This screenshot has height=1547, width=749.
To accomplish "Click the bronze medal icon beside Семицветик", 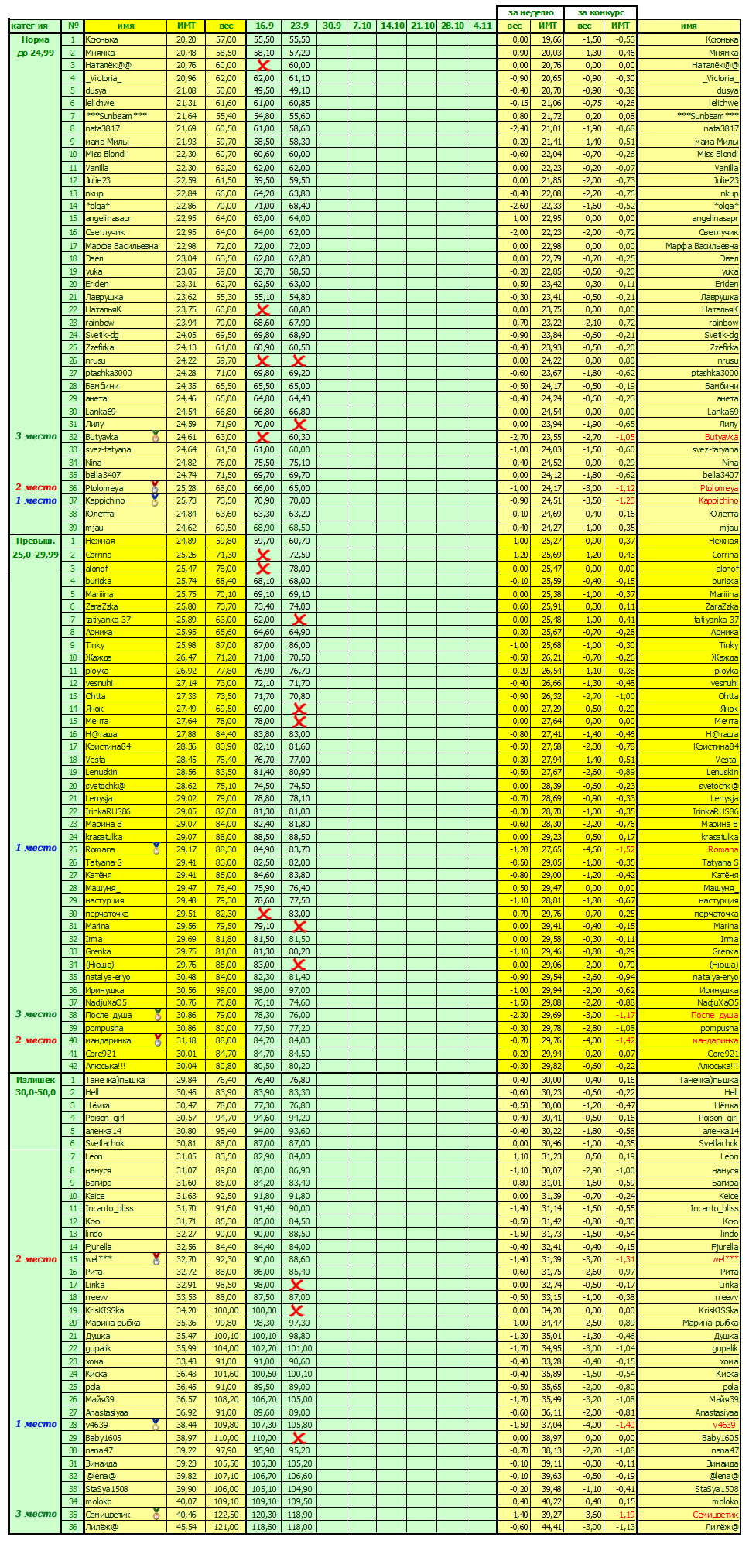I will [156, 1514].
